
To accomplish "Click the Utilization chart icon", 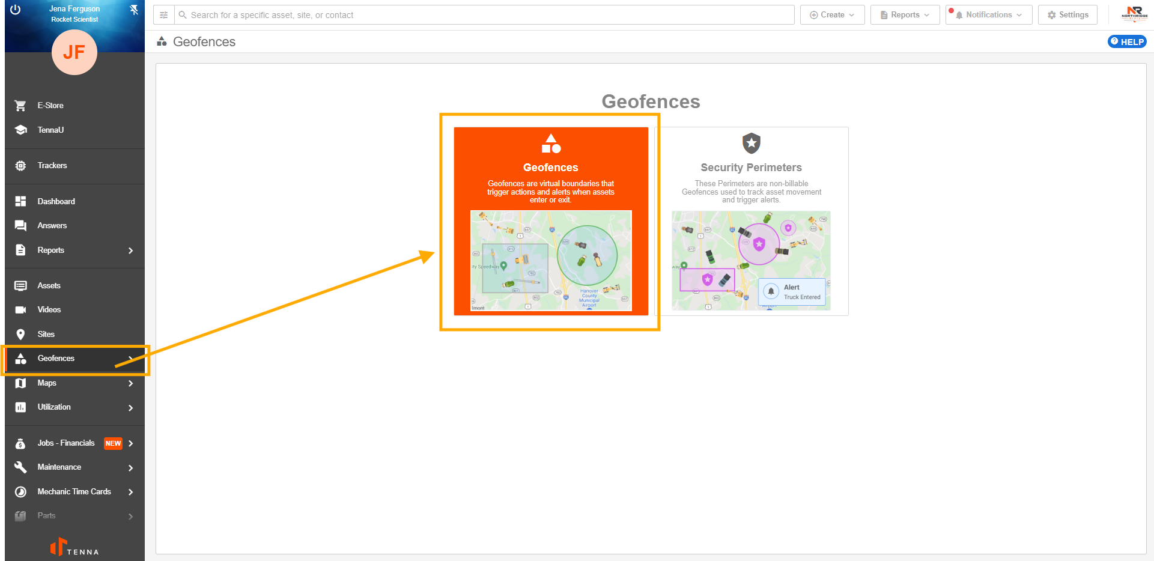I will (20, 407).
